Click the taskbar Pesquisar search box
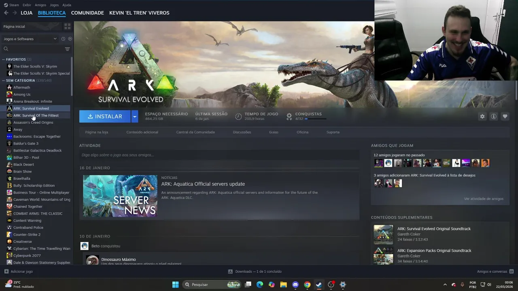 (212, 285)
